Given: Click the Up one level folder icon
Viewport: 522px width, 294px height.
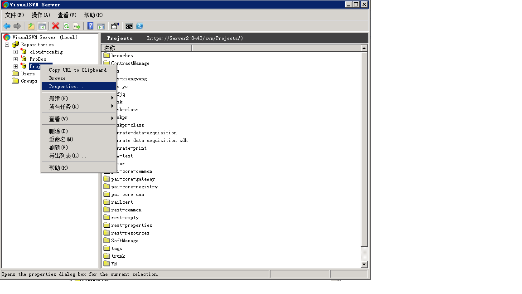Looking at the screenshot, I should (x=31, y=26).
